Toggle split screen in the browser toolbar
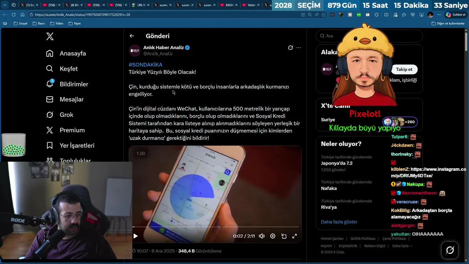The width and height of the screenshot is (469, 264). point(386,15)
